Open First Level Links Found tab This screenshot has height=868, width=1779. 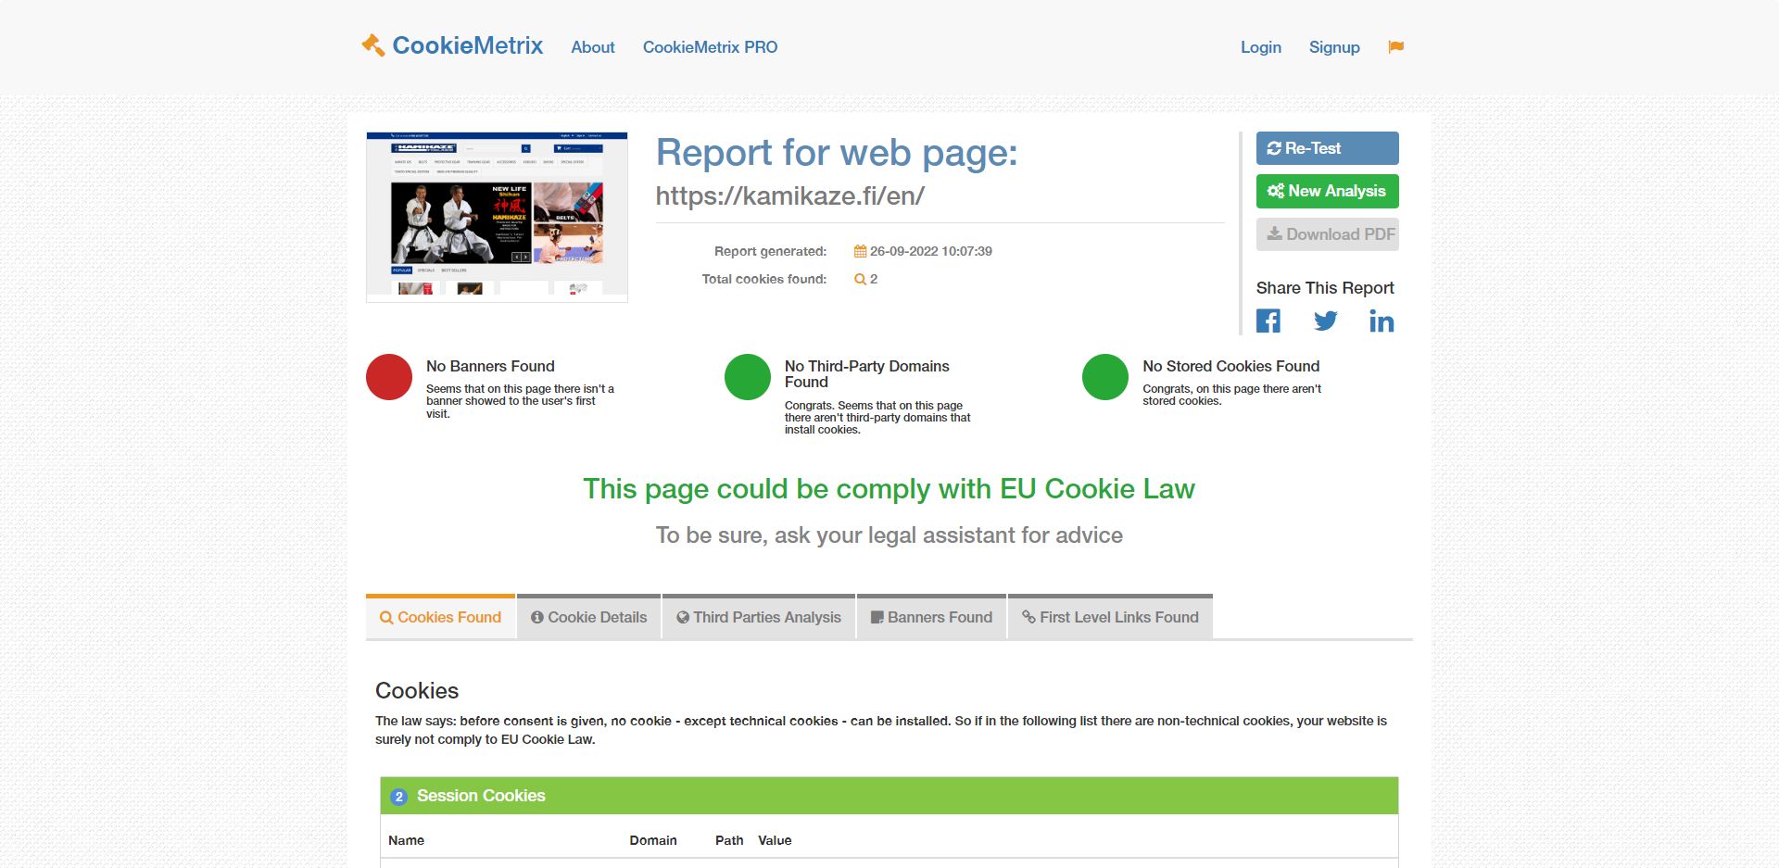point(1110,617)
